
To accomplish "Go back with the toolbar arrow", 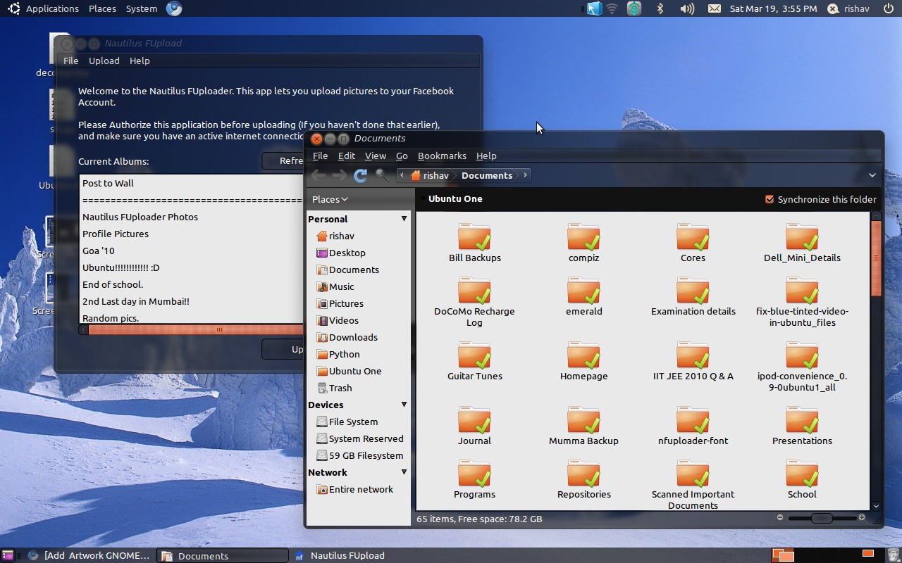I will coord(318,175).
